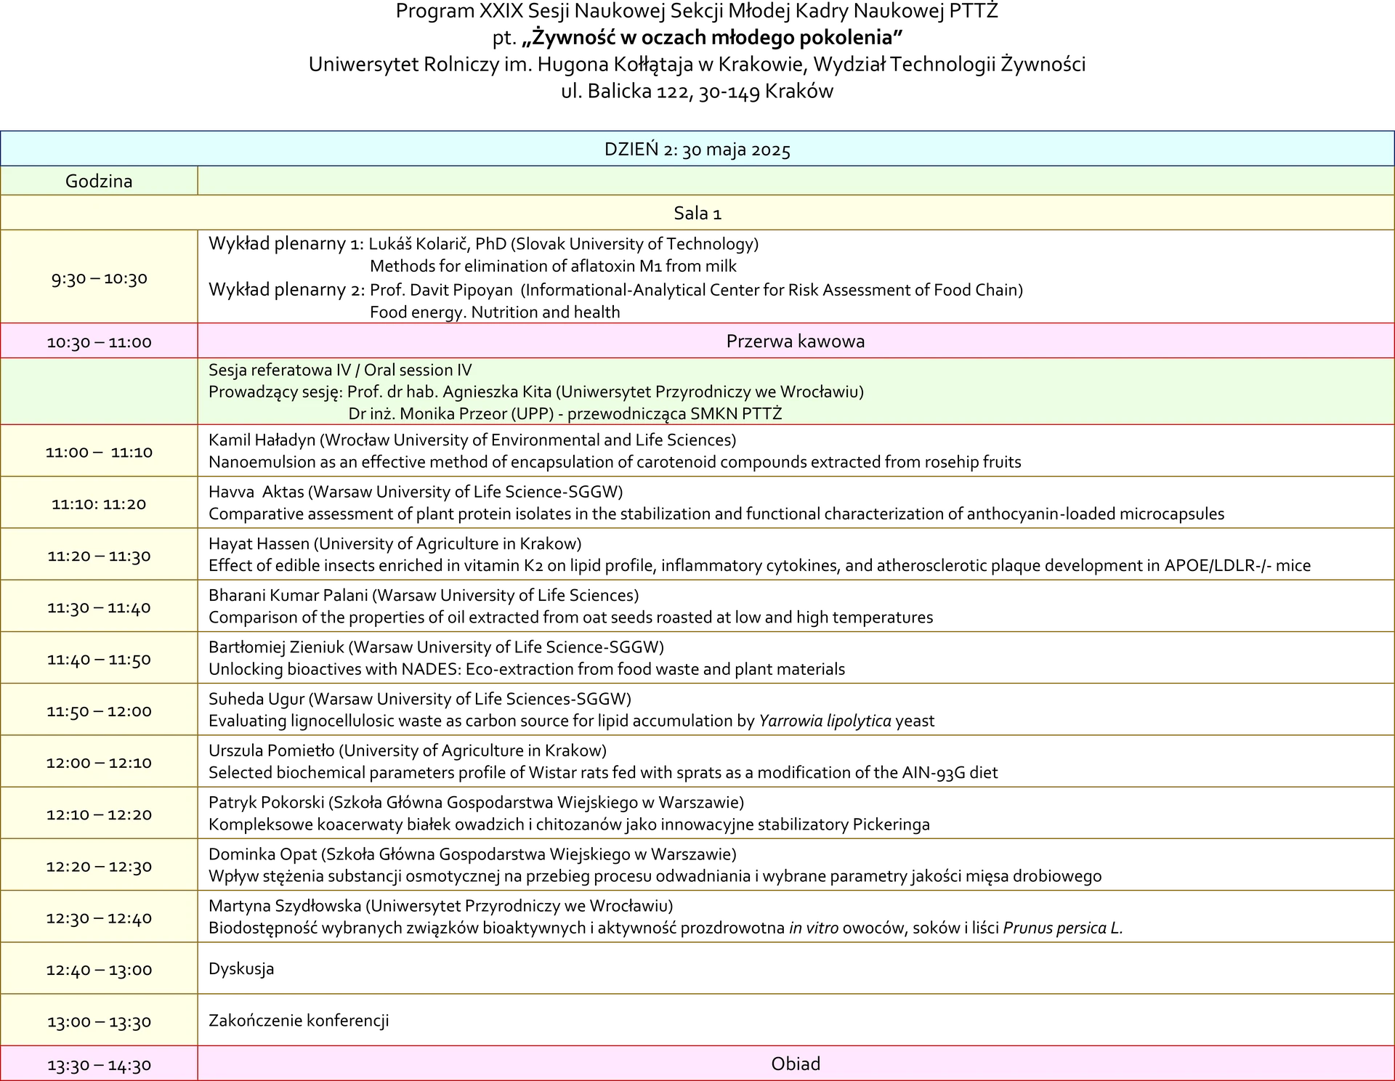Image resolution: width=1395 pixels, height=1081 pixels.
Task: Click the 'Sala 1' row label
Action: (697, 213)
